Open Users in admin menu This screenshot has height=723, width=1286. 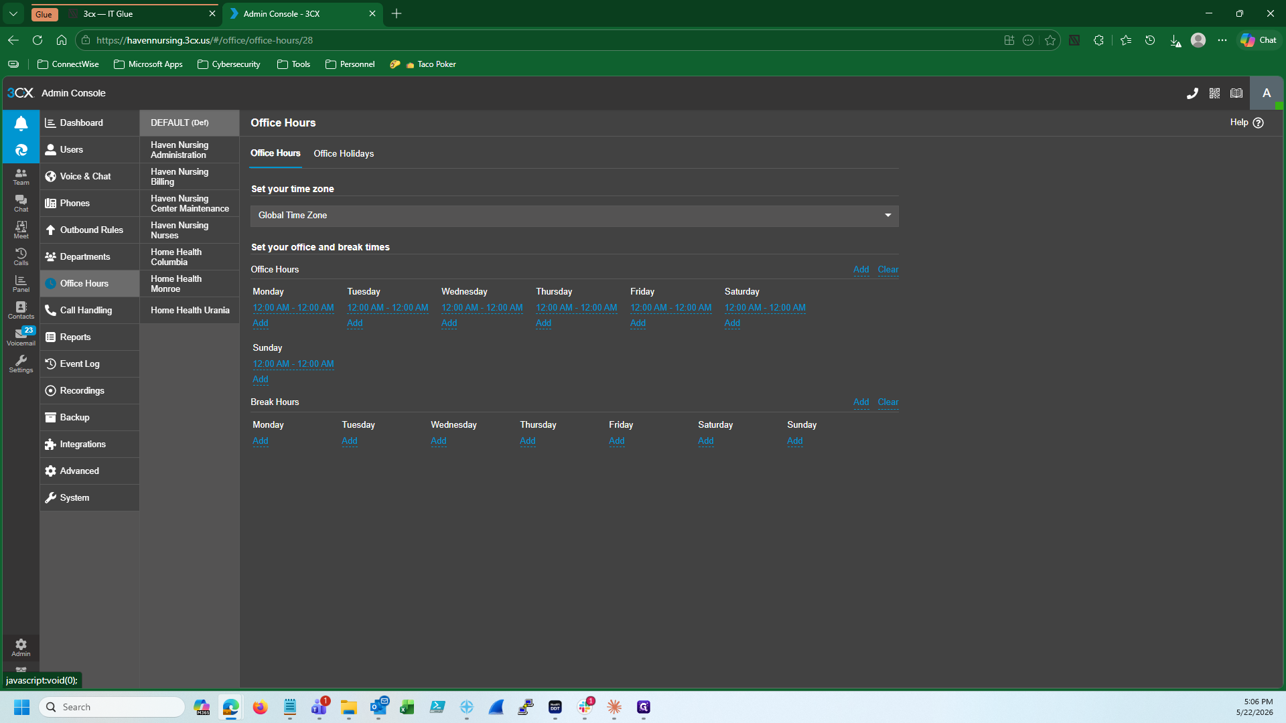tap(89, 150)
